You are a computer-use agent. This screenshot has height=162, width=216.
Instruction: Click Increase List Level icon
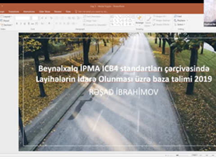pyautogui.click(x=73, y=18)
